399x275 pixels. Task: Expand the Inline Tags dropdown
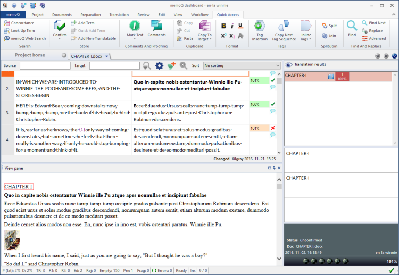pos(310,39)
